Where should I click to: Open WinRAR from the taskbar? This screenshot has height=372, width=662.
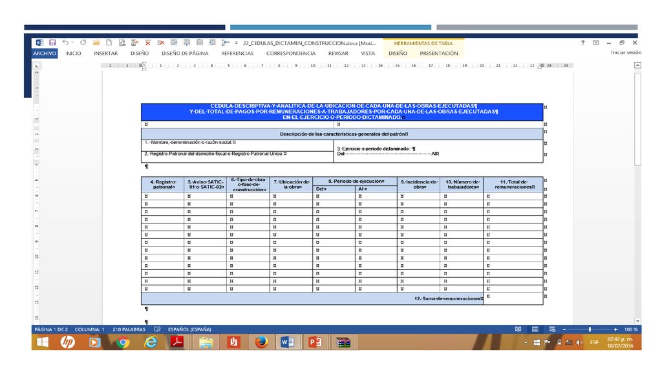tap(343, 342)
